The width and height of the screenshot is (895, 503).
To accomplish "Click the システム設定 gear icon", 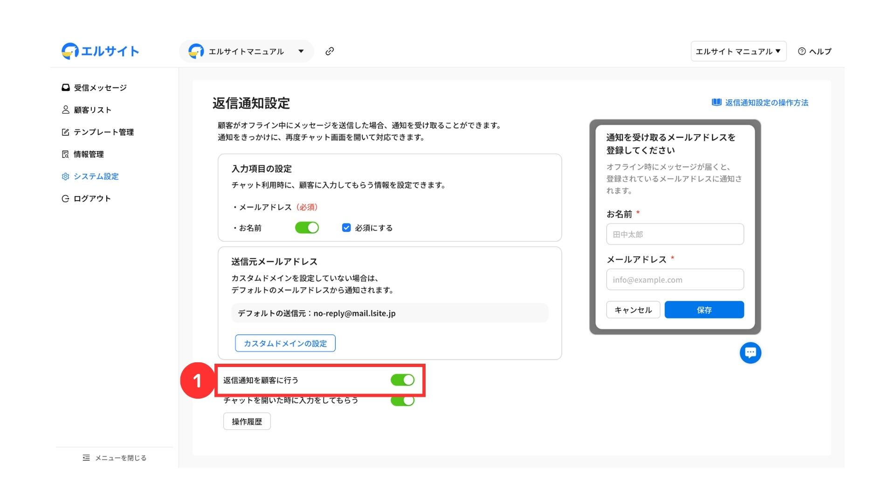I will [x=66, y=177].
